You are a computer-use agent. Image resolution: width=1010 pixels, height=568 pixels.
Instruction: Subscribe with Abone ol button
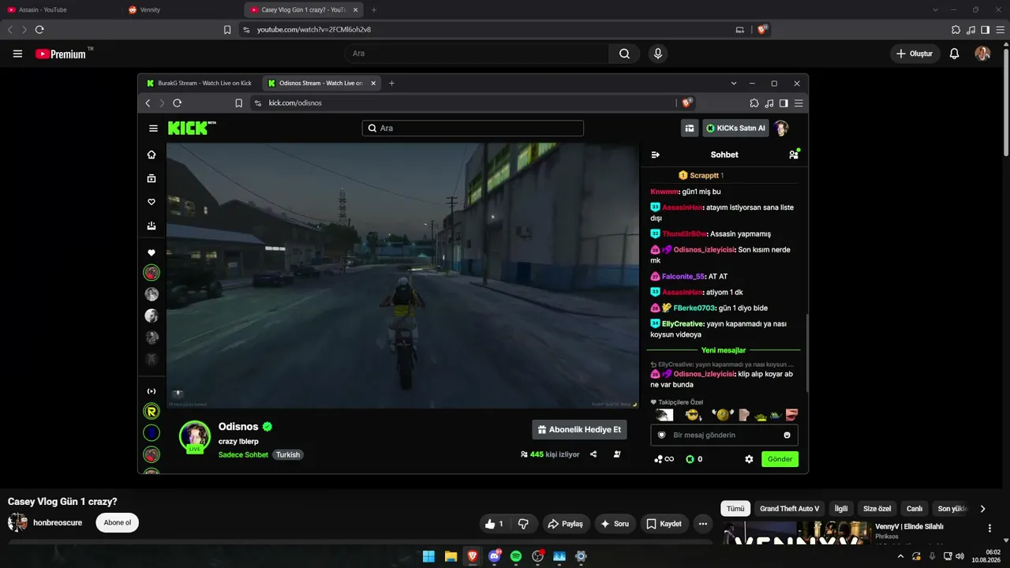[x=117, y=522]
